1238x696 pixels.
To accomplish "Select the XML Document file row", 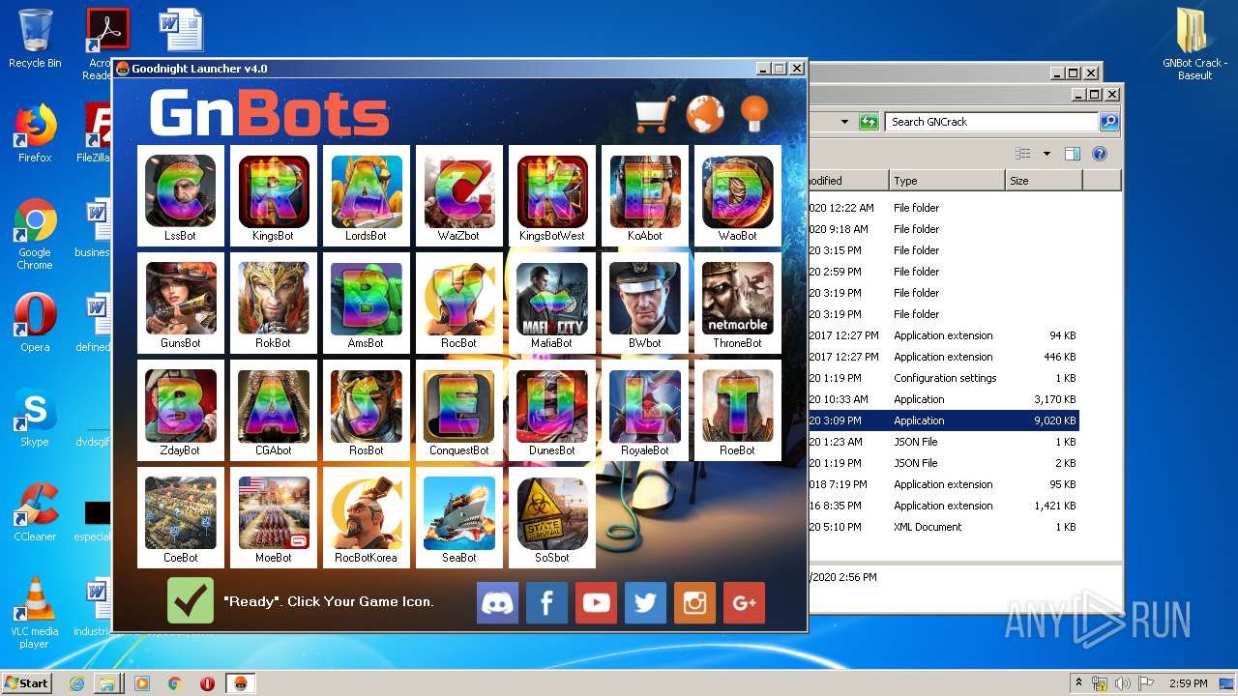I will pos(943,527).
